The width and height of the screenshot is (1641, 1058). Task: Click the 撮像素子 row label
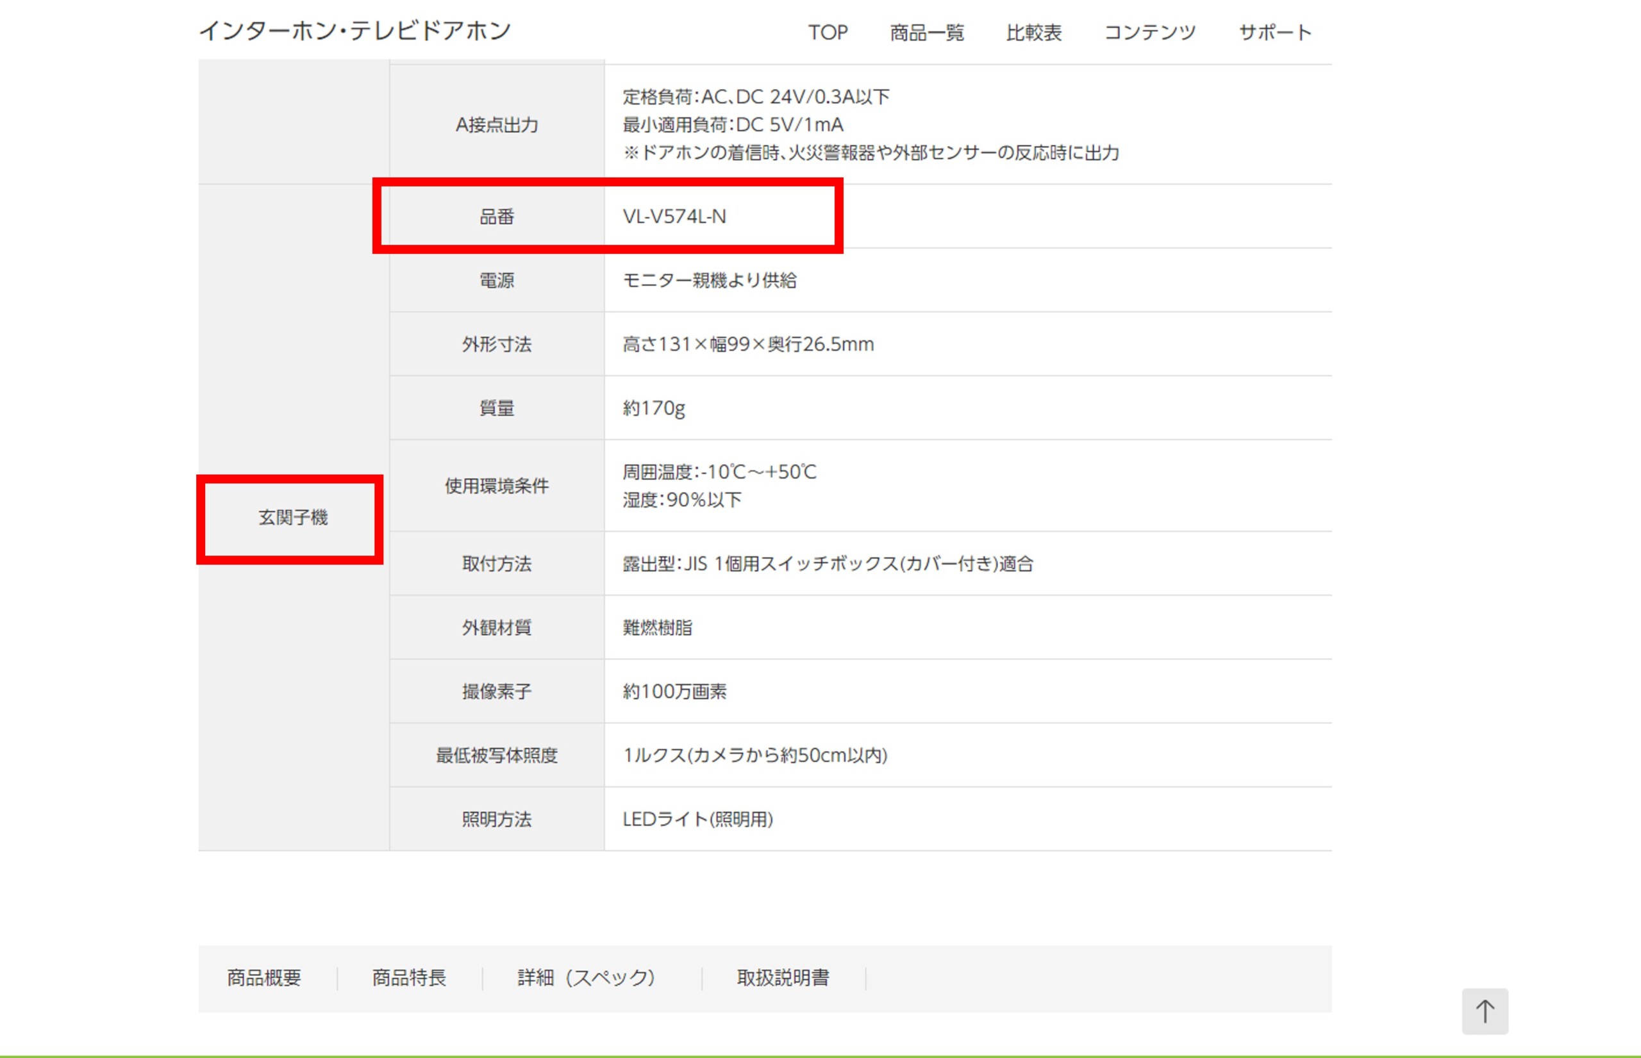point(497,691)
